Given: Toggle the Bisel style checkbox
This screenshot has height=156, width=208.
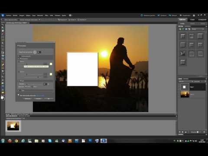Looking at the screenshot, I should [x=21, y=81].
